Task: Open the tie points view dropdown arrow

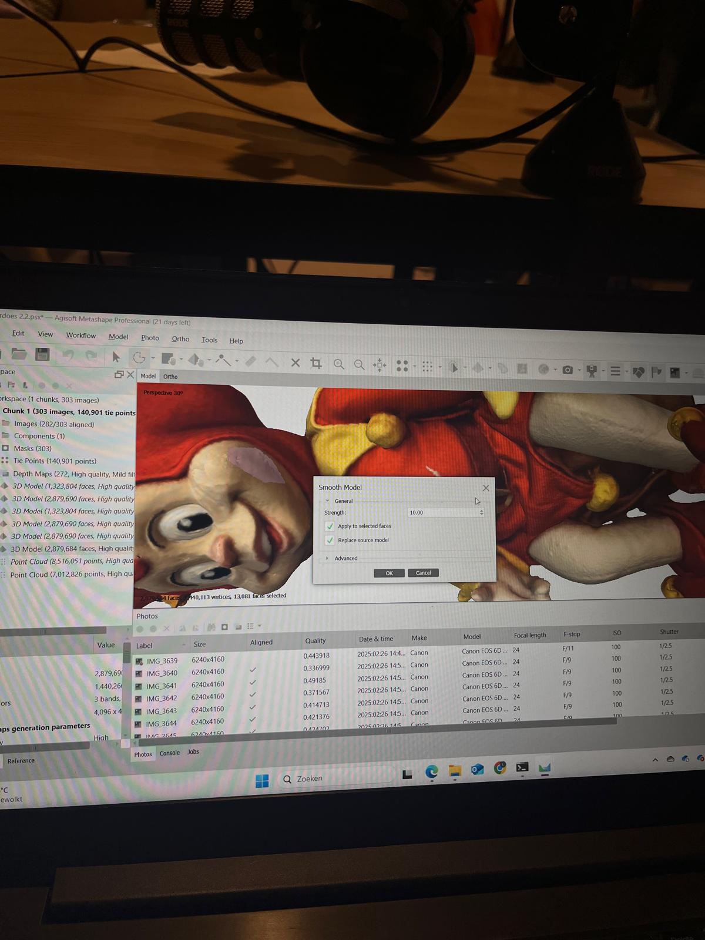Action: [x=414, y=367]
